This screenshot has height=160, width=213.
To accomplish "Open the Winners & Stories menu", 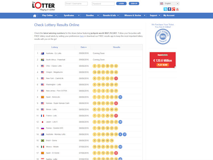I will coord(133,16).
